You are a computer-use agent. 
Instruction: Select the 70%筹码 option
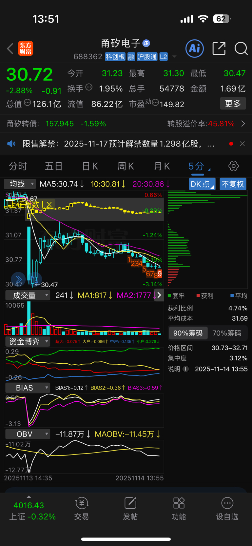227,333
